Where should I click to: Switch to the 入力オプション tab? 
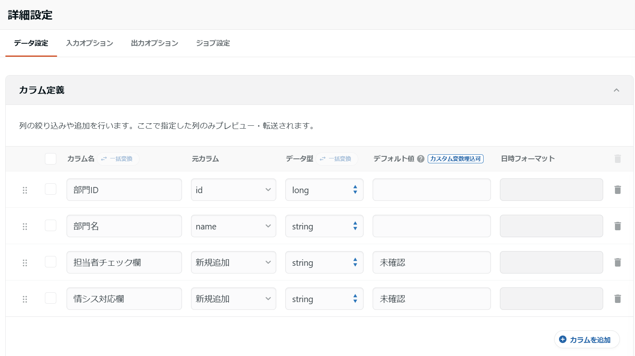(x=90, y=43)
